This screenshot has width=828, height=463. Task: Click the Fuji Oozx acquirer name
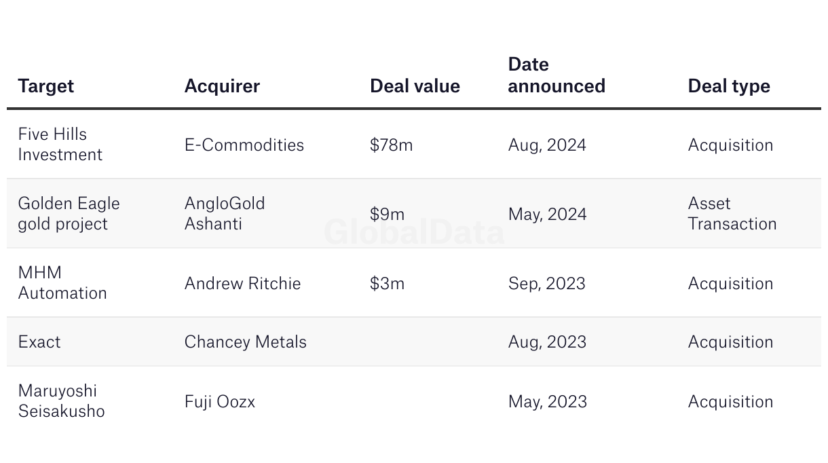pyautogui.click(x=220, y=401)
